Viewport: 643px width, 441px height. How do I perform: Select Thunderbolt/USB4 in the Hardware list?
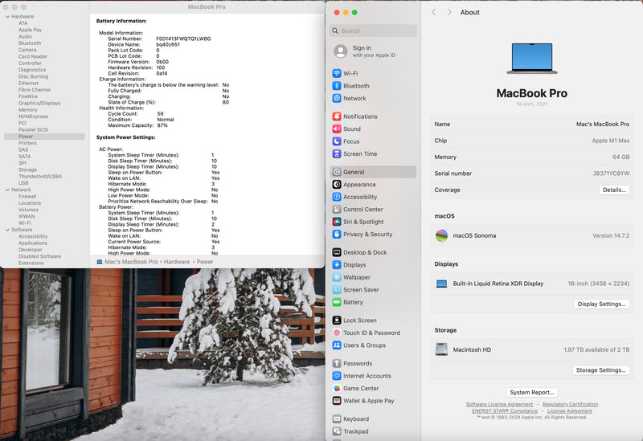click(x=39, y=176)
